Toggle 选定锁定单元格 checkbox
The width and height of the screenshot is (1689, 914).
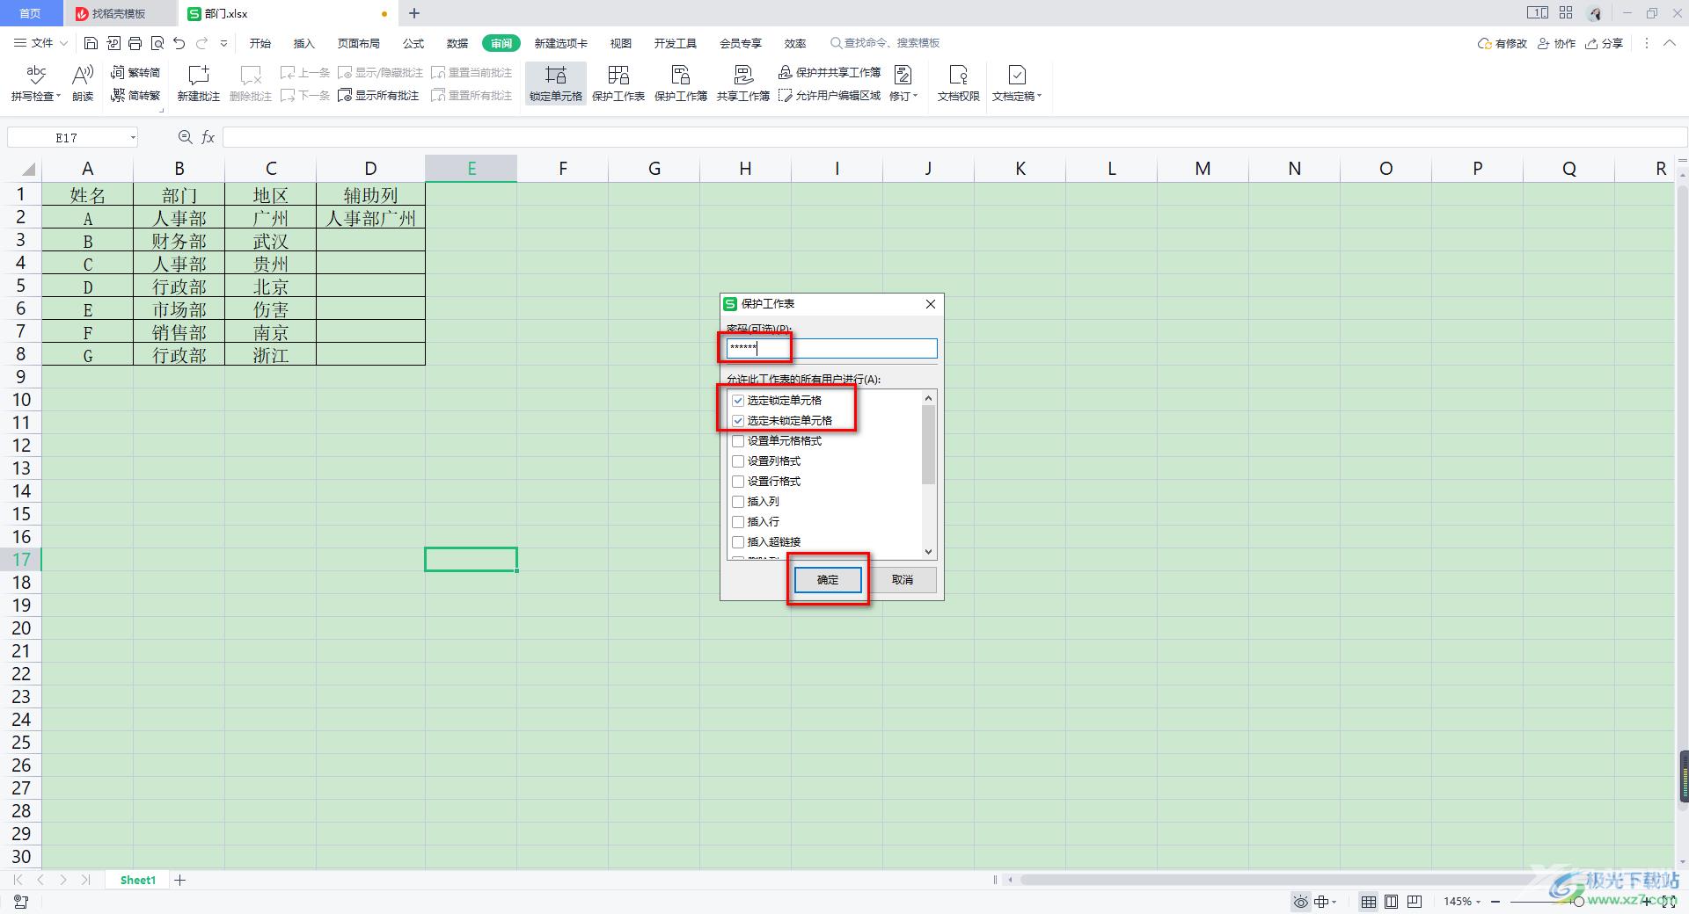tap(738, 400)
